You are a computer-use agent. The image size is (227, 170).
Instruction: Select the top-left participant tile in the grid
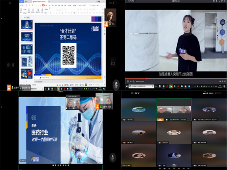click(139, 110)
